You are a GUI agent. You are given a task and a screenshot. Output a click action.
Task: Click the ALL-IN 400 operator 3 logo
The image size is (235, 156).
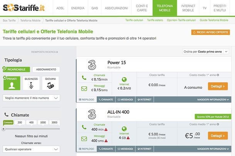[92, 114]
